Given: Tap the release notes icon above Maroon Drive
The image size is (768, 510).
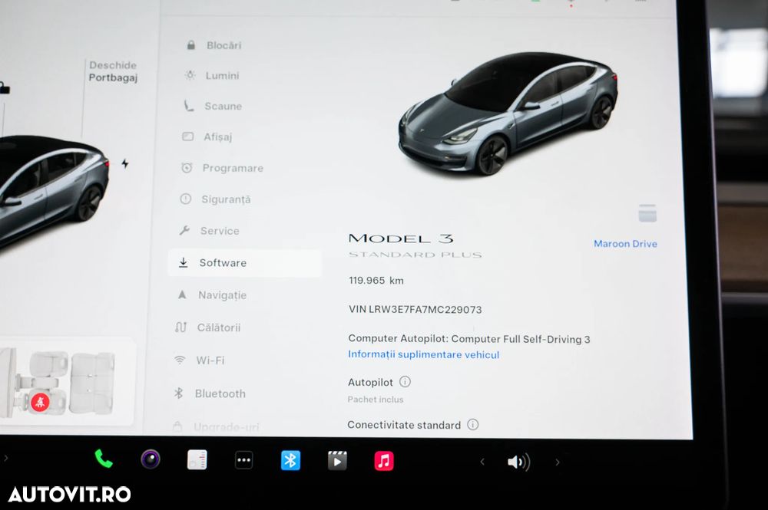Looking at the screenshot, I should (647, 213).
